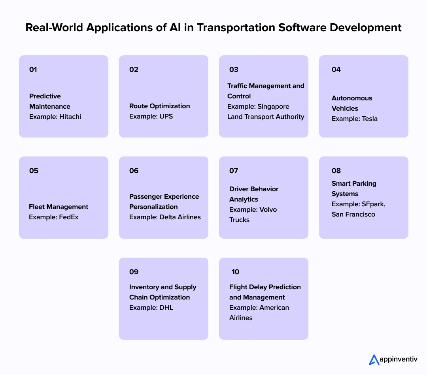Click the "Example: Tesla" text
427x375 pixels.
[x=355, y=119]
